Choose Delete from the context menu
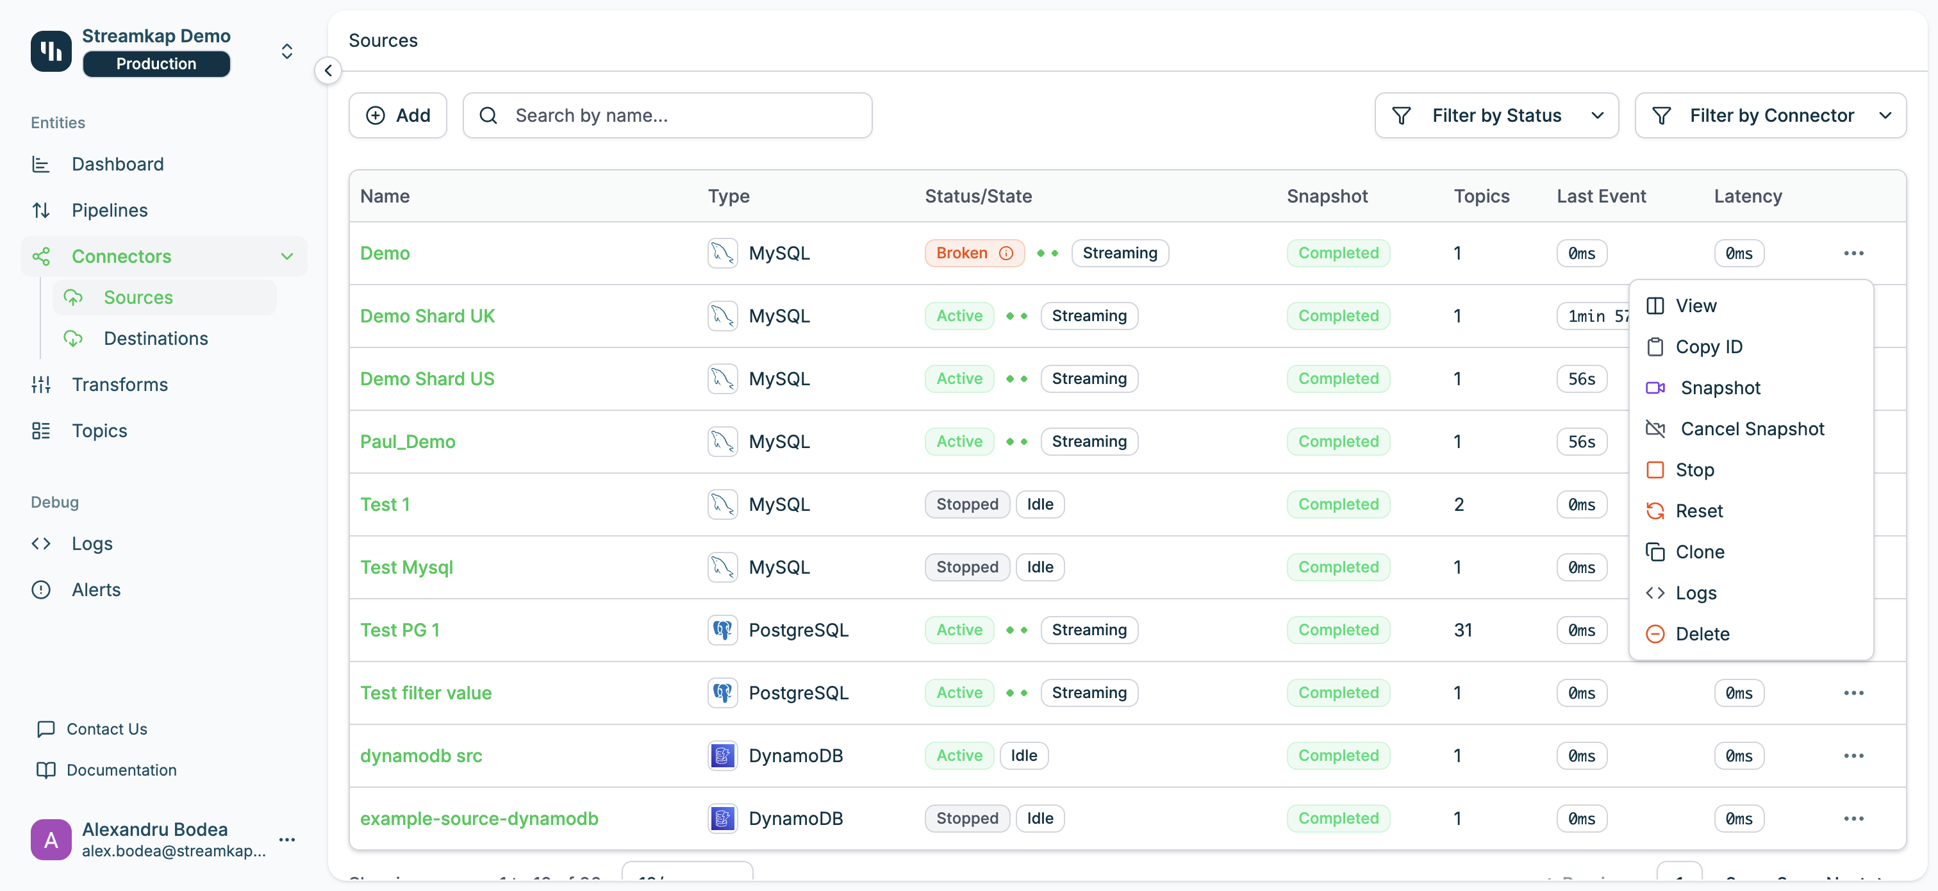This screenshot has height=891, width=1938. [1702, 633]
